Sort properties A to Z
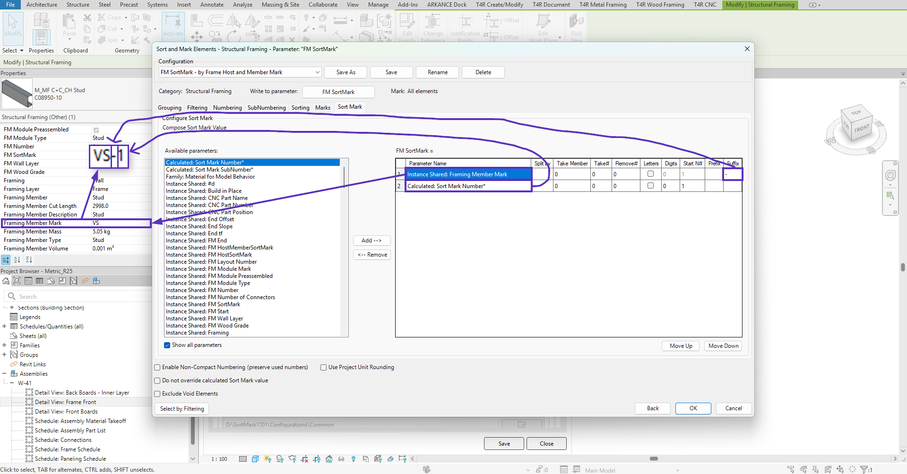Screen dimensions: 907x474 point(17,260)
